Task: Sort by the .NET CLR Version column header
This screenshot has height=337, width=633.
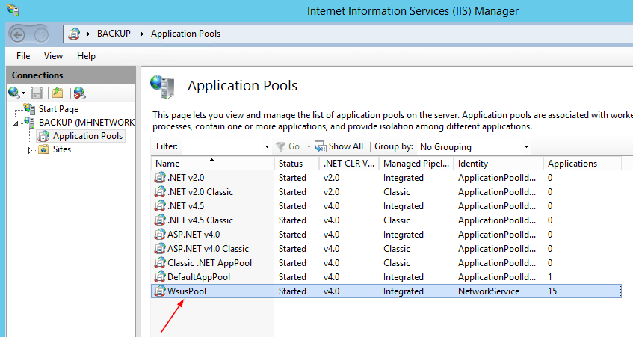Action: click(349, 164)
